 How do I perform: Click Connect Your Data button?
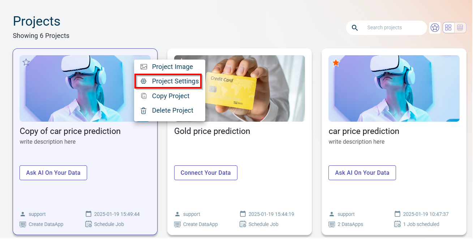206,173
